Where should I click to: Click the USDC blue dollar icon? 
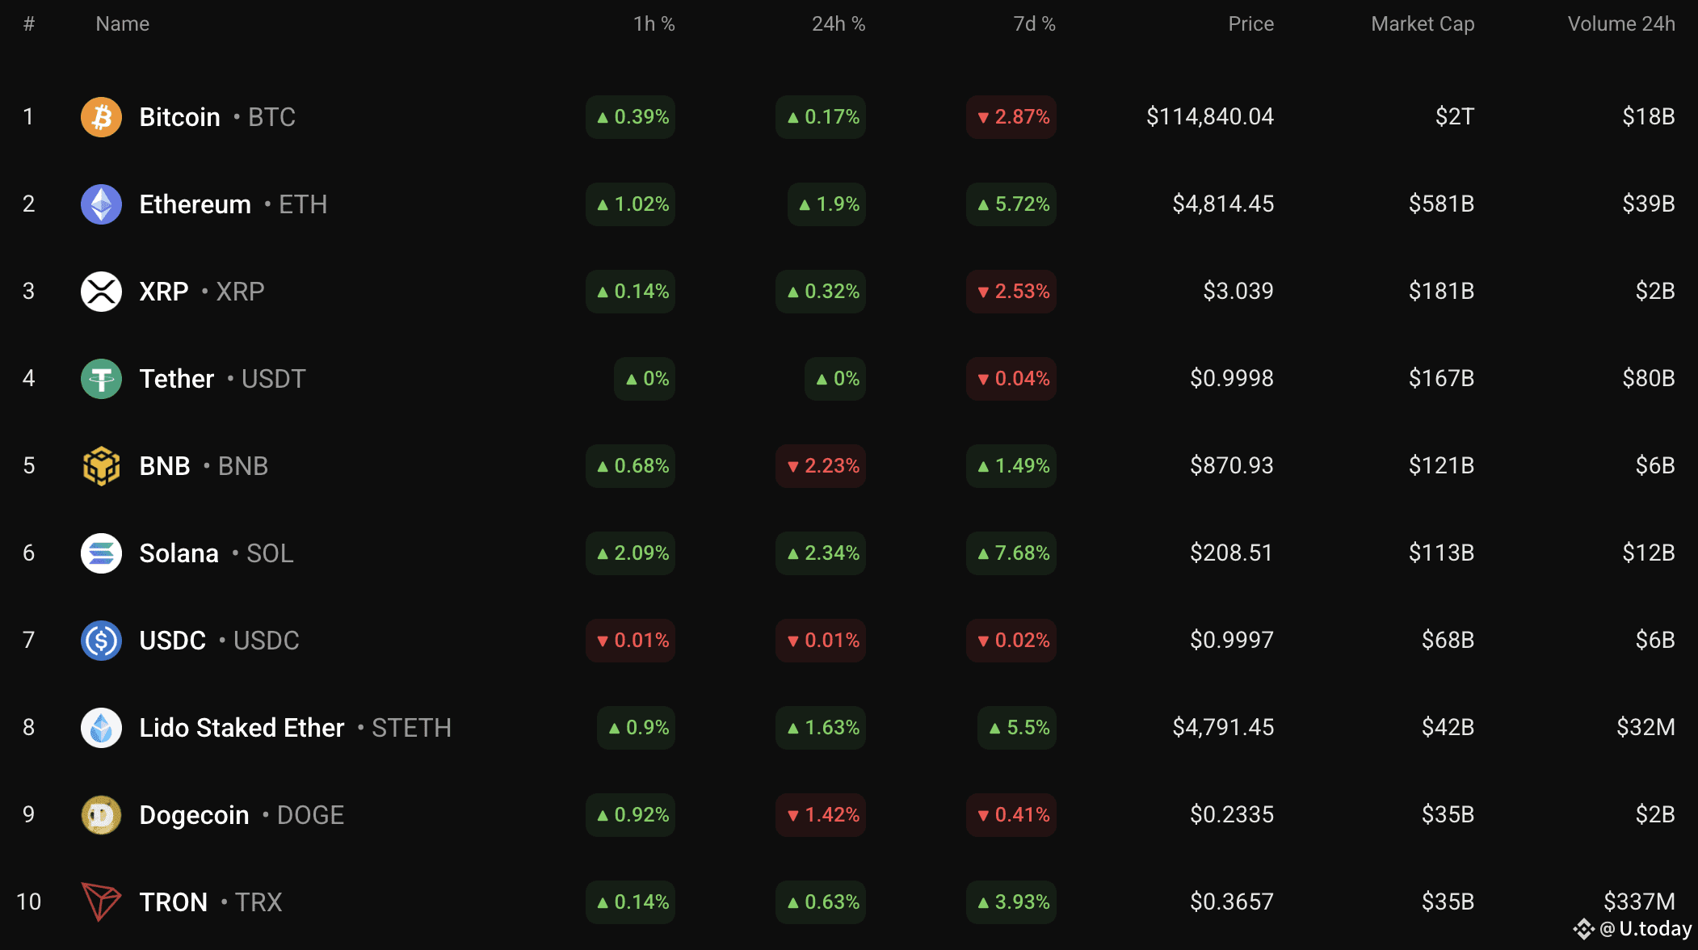pos(101,641)
